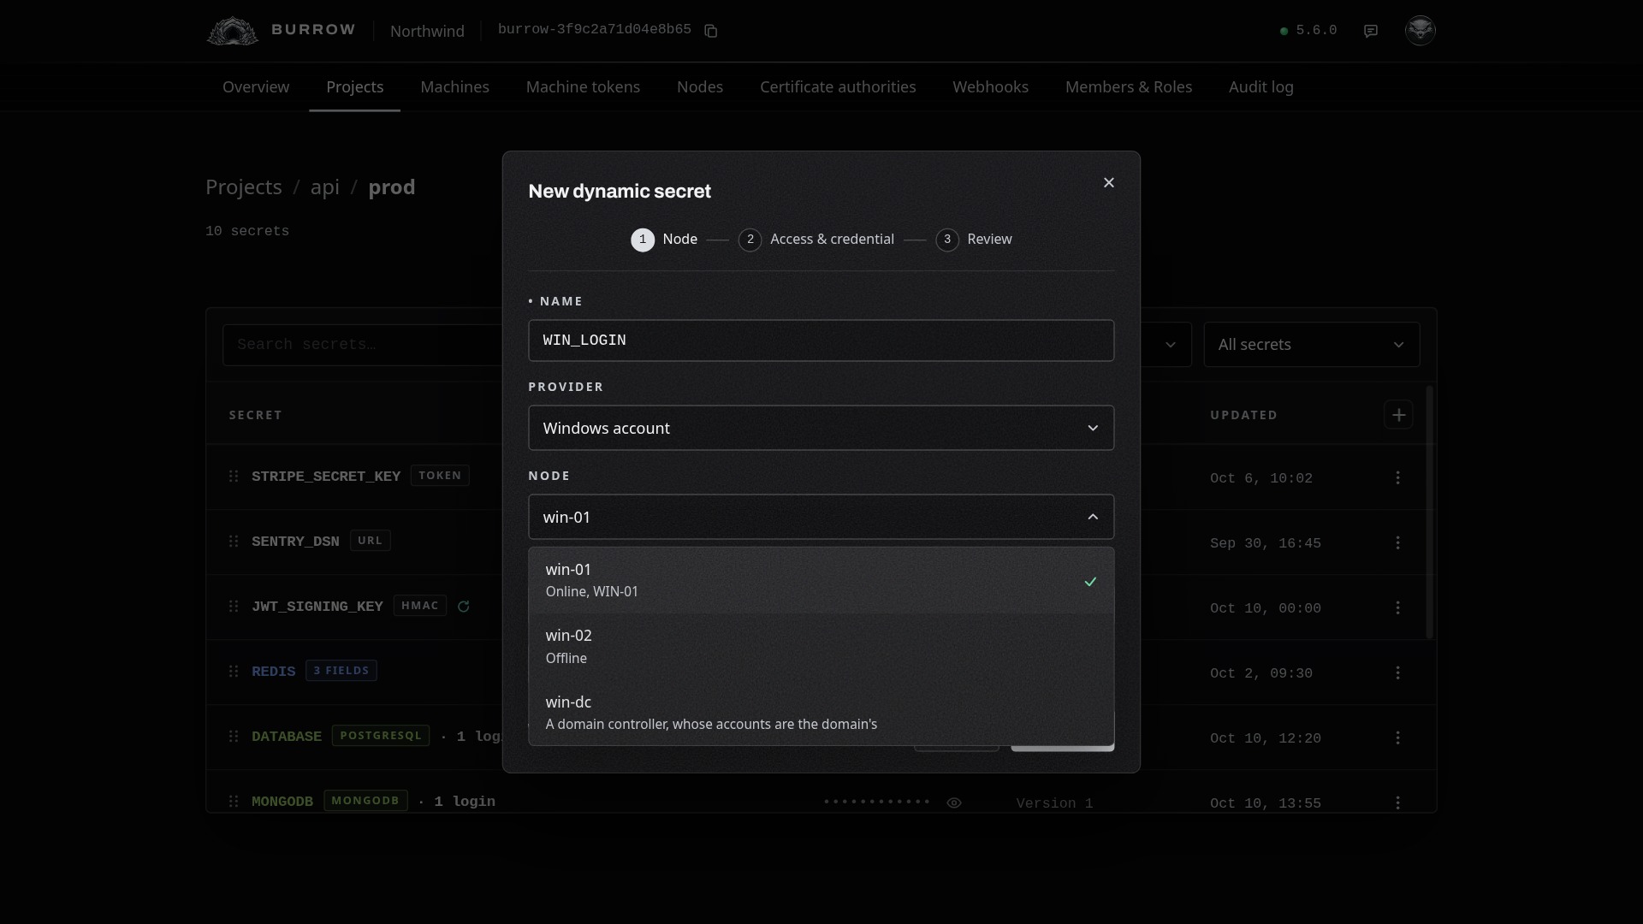Open the Machine tokens tab
The height and width of the screenshot is (924, 1643).
pos(583,87)
